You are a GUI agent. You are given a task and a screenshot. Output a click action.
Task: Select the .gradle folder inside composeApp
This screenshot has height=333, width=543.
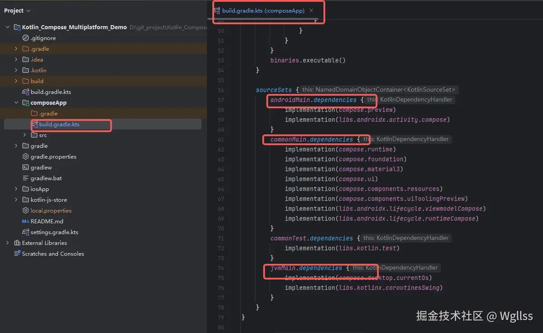pyautogui.click(x=48, y=113)
